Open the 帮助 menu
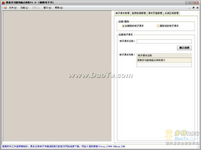The image size is (201, 150). (x=59, y=8)
